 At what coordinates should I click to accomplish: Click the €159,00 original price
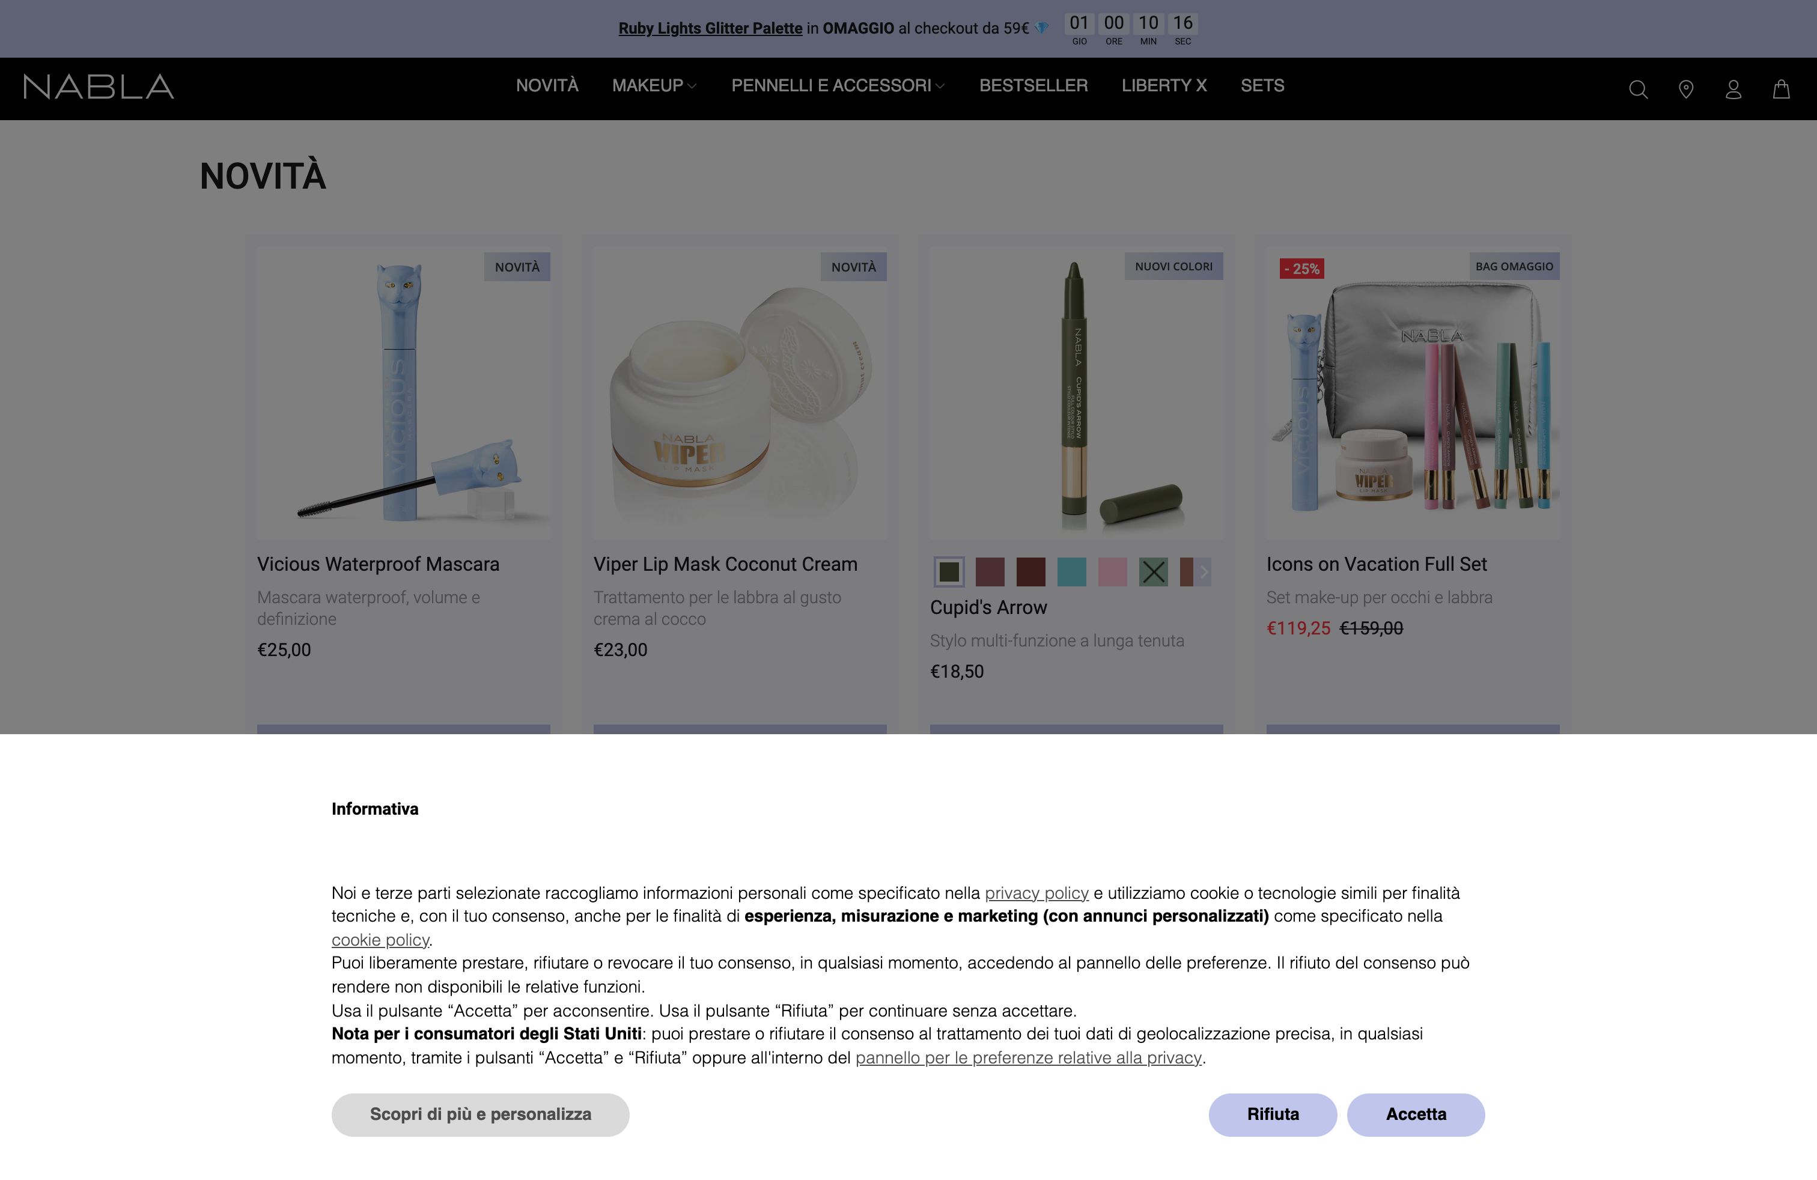click(x=1371, y=628)
